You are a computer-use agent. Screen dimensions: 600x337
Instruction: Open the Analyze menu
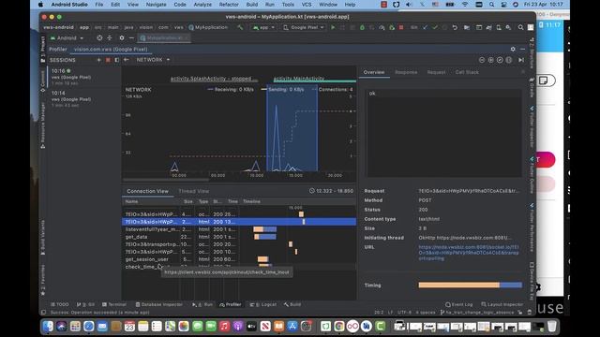tap(202, 5)
